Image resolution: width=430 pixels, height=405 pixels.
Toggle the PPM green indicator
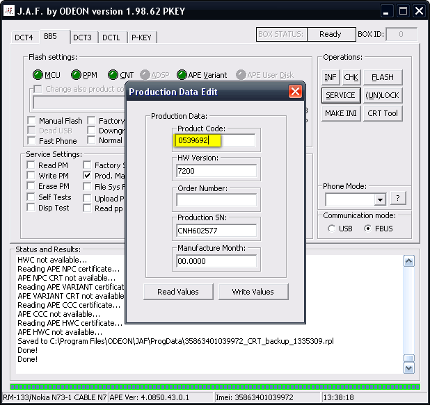point(76,75)
